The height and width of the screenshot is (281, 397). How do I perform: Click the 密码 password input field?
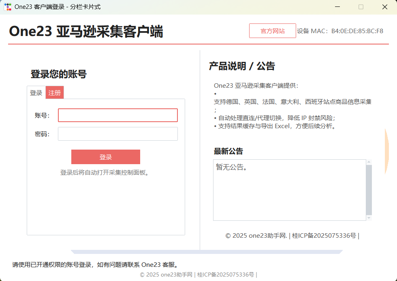click(117, 134)
